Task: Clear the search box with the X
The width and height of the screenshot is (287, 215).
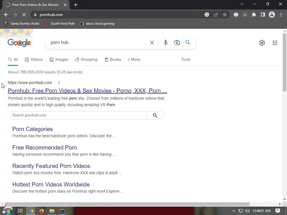Action: [152, 43]
